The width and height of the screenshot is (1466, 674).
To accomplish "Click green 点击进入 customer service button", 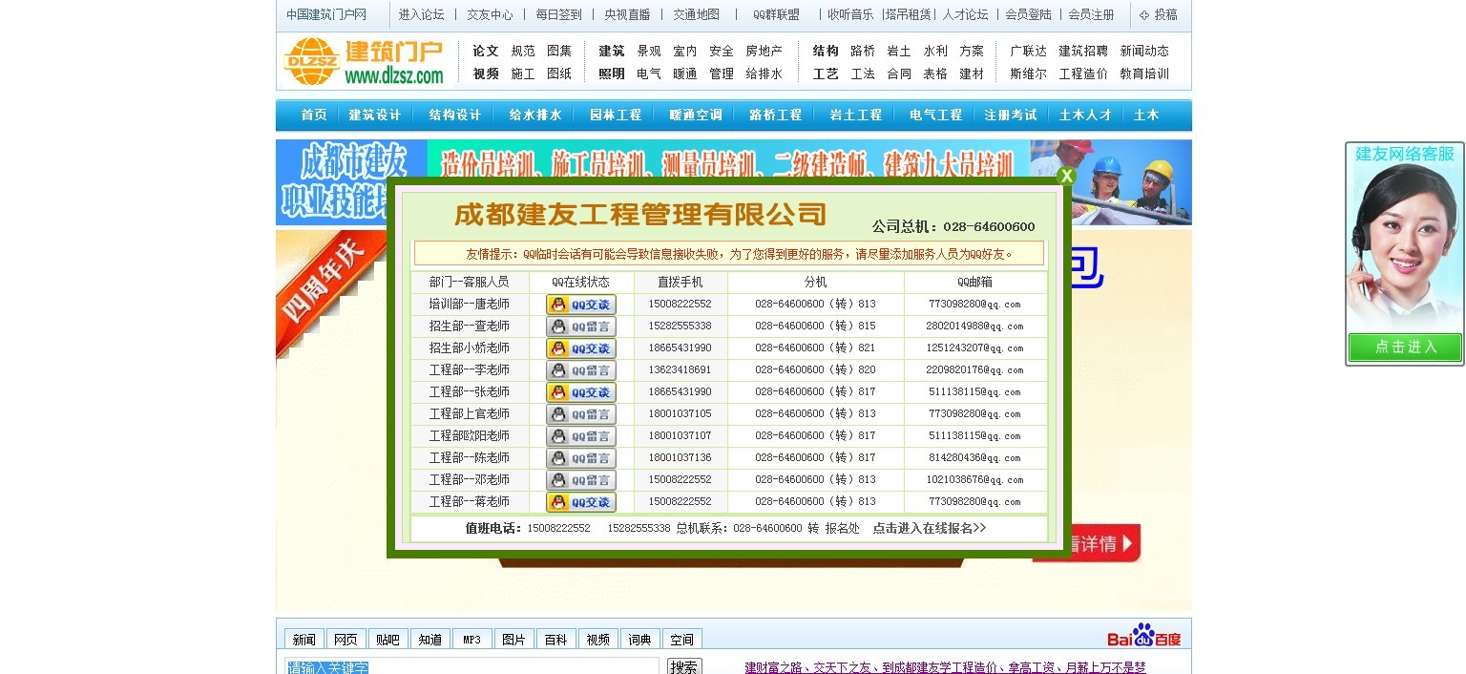I will click(x=1404, y=348).
